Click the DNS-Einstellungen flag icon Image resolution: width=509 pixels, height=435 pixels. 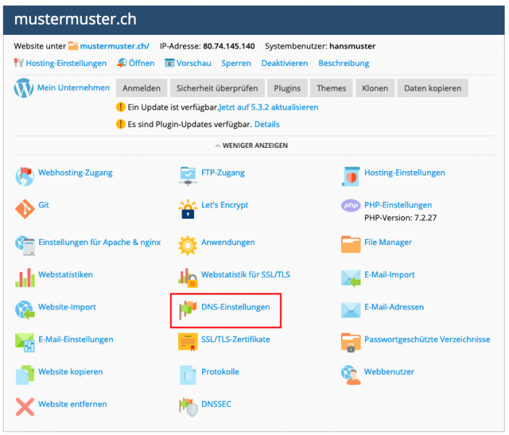(x=188, y=310)
